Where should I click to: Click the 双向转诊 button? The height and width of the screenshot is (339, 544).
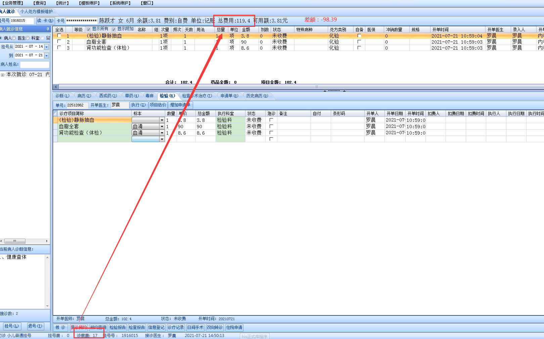click(215, 328)
